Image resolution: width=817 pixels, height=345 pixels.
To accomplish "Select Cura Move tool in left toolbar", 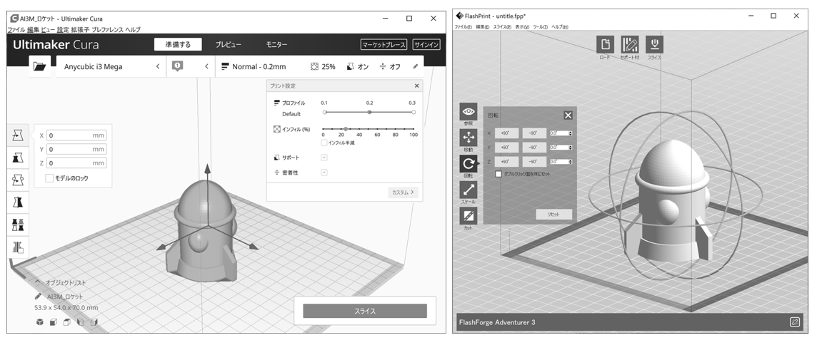I will (19, 135).
